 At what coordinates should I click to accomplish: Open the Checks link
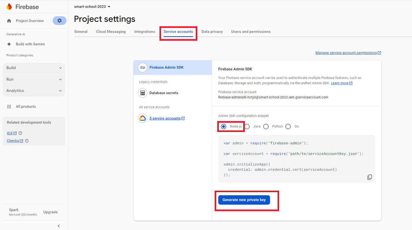[x=13, y=141]
